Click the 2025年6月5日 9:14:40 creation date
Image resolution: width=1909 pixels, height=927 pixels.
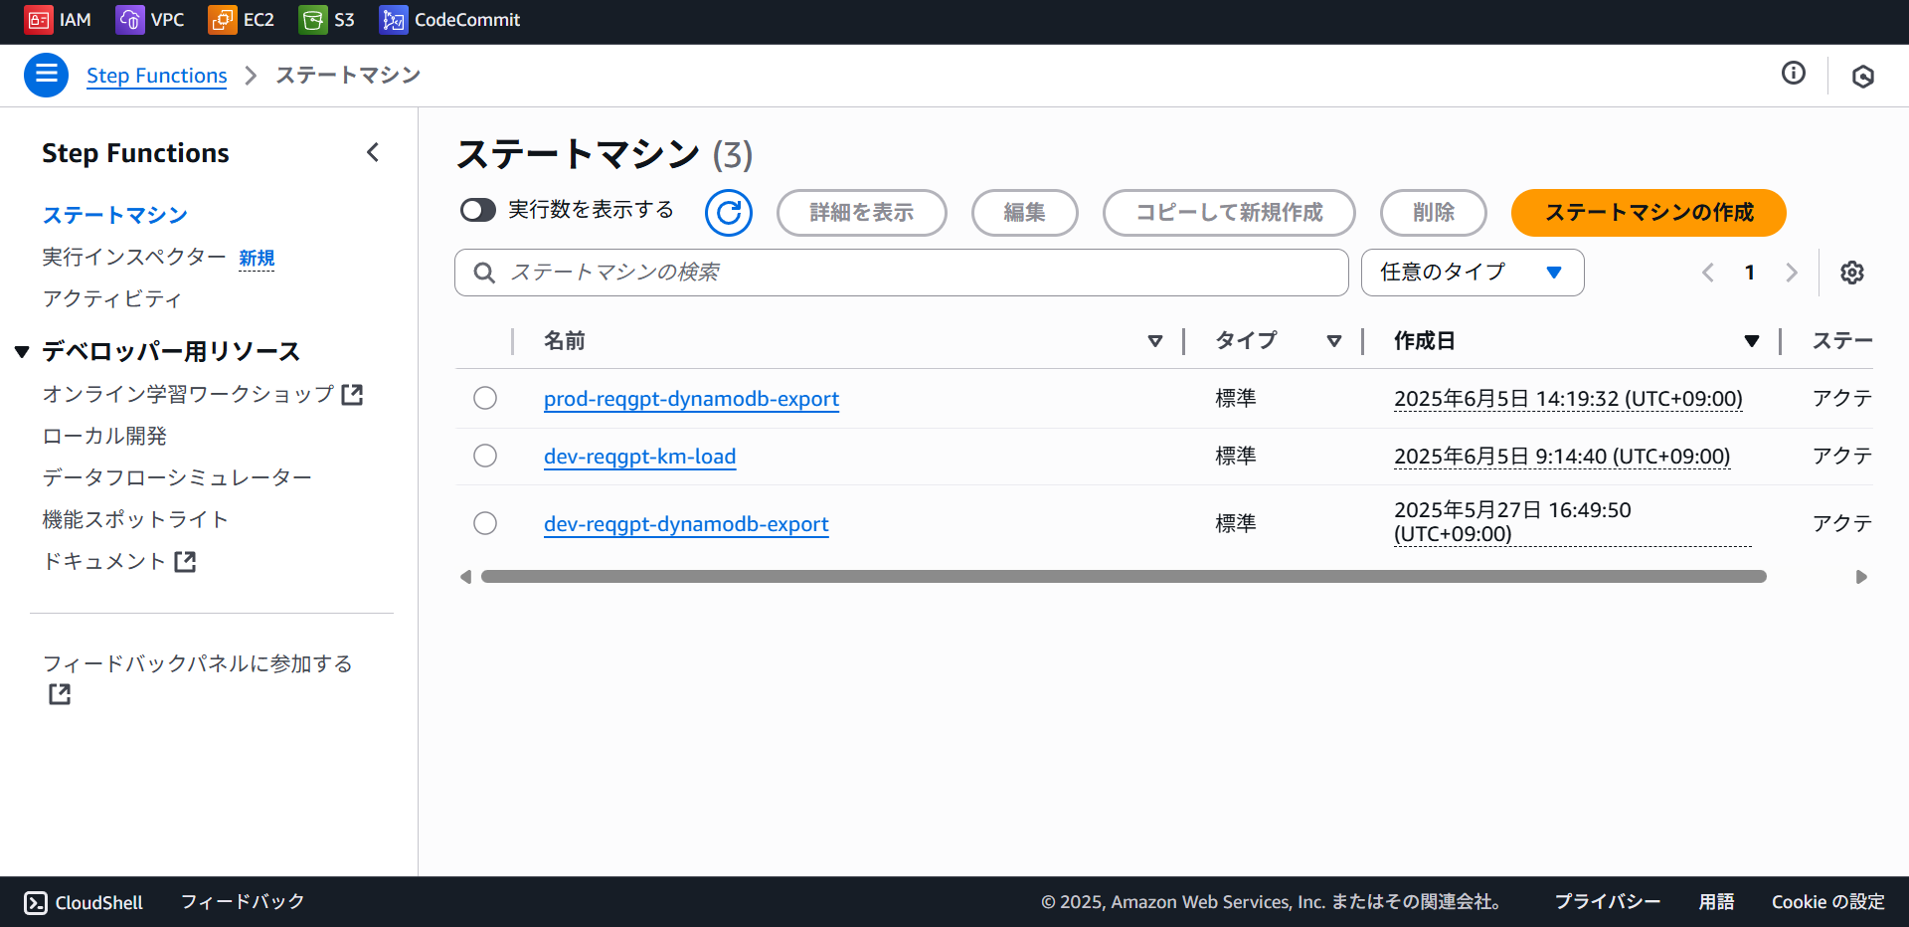click(x=1562, y=457)
